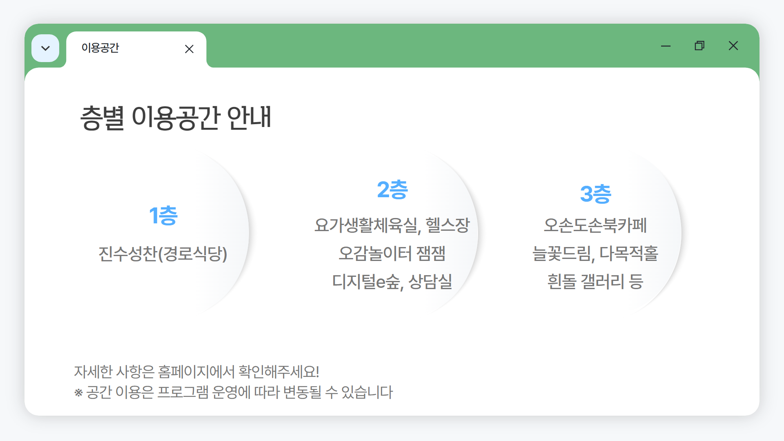Click the 홈페이지에서 확인해주세요 notice text
The height and width of the screenshot is (441, 784).
coord(196,372)
